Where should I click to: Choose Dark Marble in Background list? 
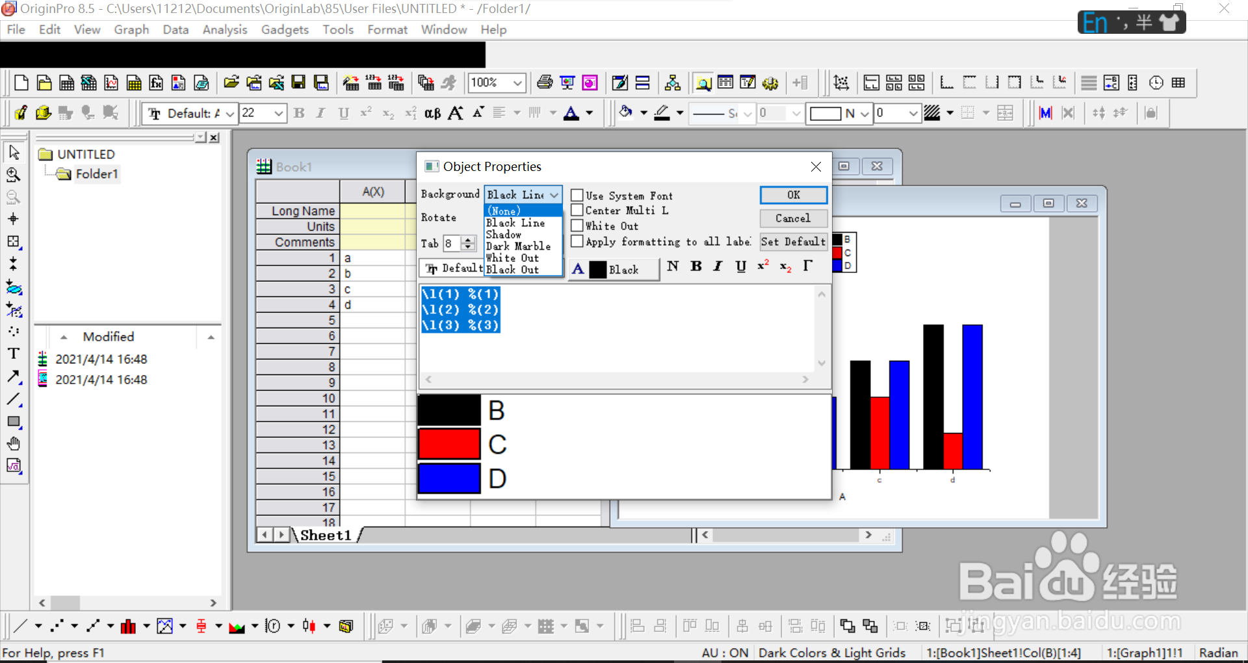point(523,246)
